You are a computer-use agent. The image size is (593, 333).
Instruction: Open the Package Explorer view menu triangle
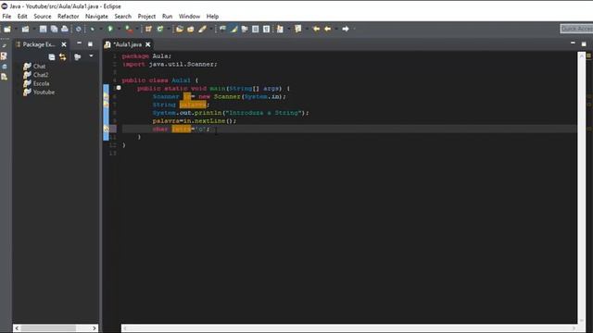coord(91,55)
